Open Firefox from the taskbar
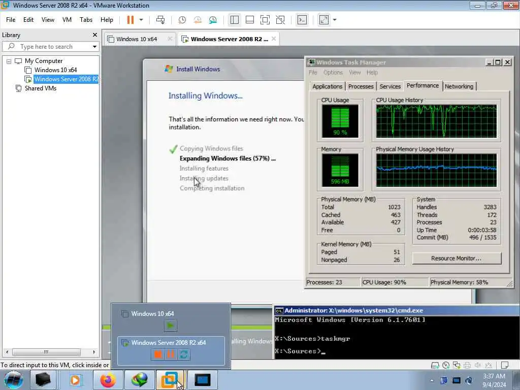The image size is (520, 390). click(x=108, y=380)
